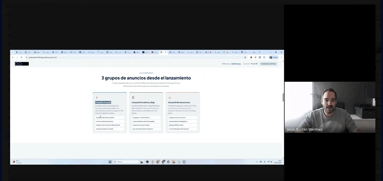Image resolution: width=383 pixels, height=181 pixels.
Task: Click the '3 grupos de anuncios' headline
Action: 146,78
